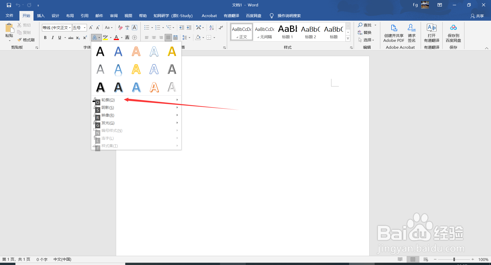The image size is (491, 265).
Task: Open the highlight color dropdown arrow
Action: click(111, 38)
